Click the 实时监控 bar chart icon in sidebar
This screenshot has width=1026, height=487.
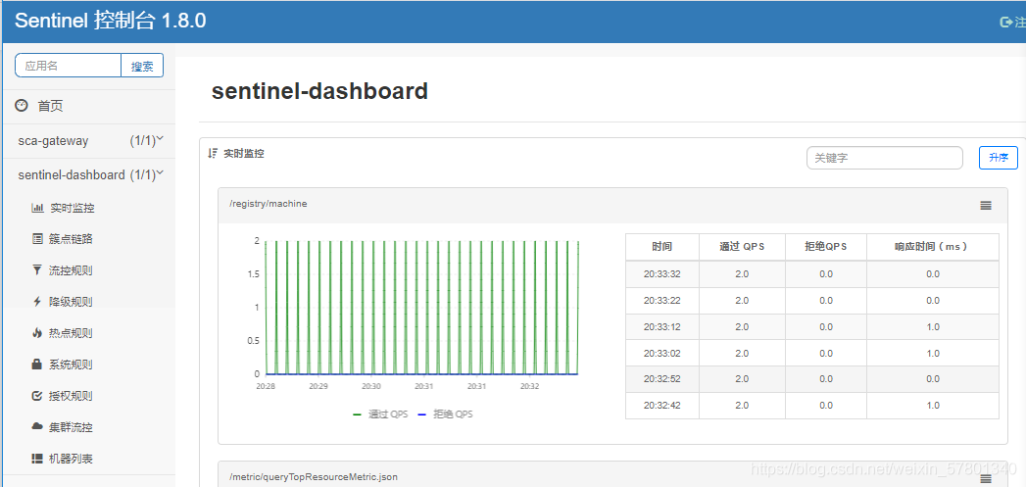(37, 208)
